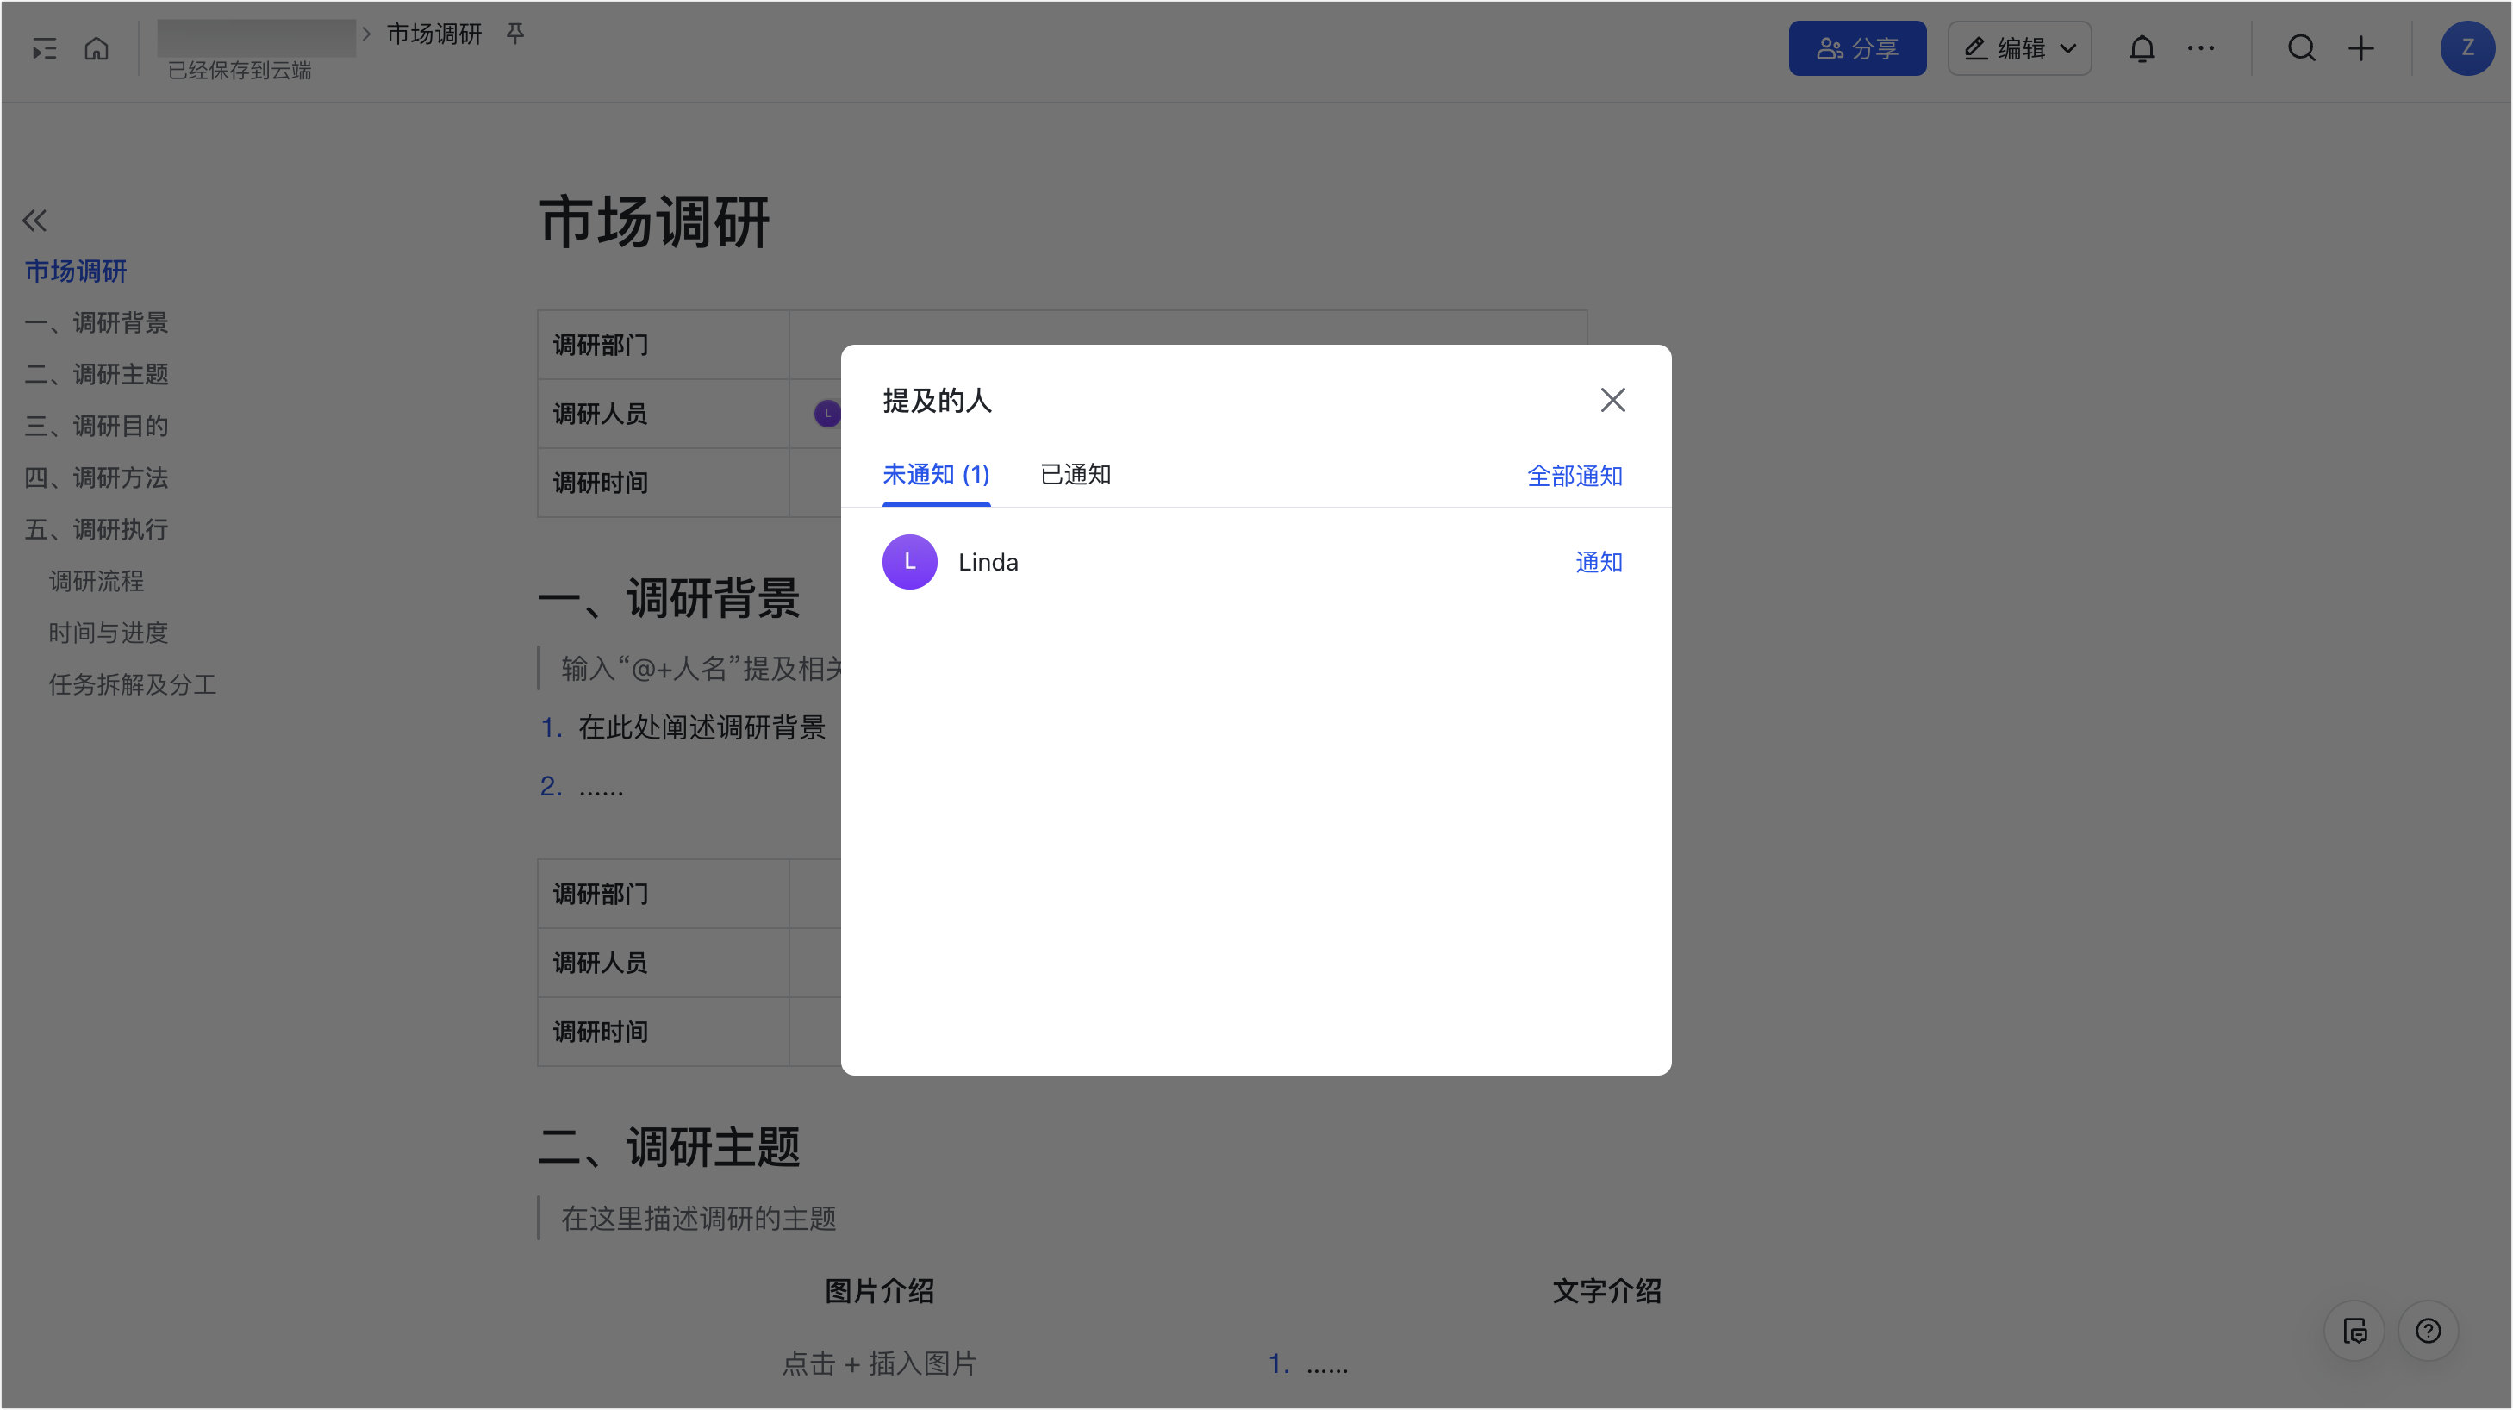Jump to 一、调研背景 in outline
Viewport: 2513px width, 1410px height.
click(96, 322)
